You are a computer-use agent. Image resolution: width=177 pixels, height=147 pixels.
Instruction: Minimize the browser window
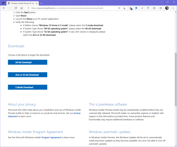161,2
